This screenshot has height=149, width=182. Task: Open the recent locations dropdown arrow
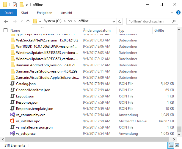pos(21,21)
